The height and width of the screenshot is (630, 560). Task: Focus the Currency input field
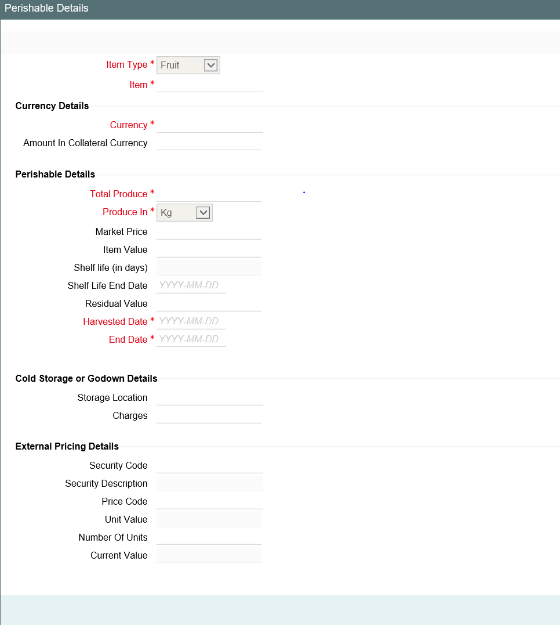point(209,125)
